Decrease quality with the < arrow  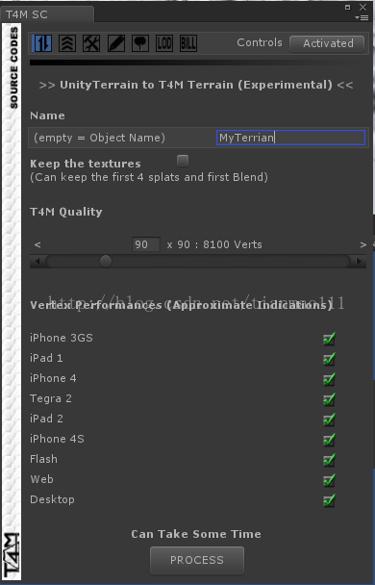(x=37, y=244)
